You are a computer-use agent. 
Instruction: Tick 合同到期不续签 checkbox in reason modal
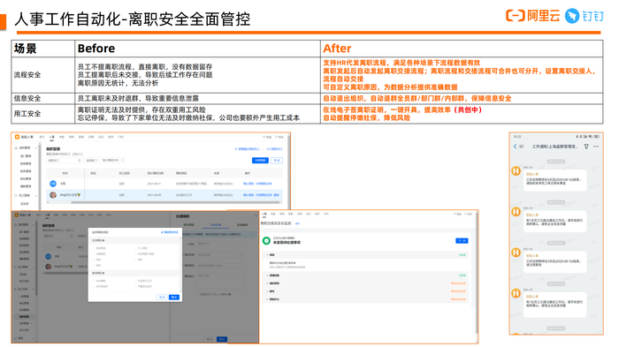pos(135,254)
